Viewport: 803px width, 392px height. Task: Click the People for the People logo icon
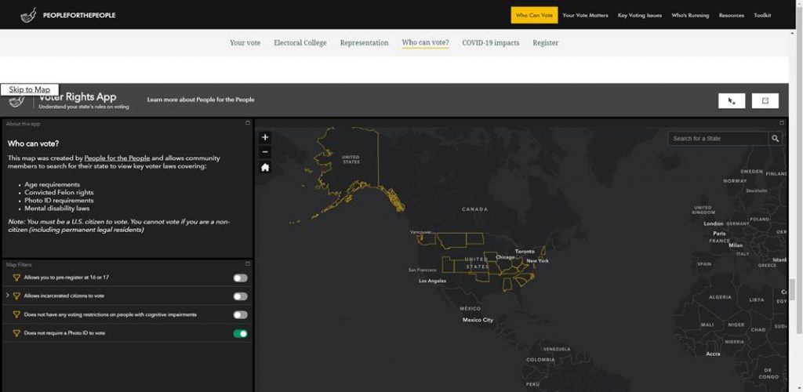pos(29,16)
